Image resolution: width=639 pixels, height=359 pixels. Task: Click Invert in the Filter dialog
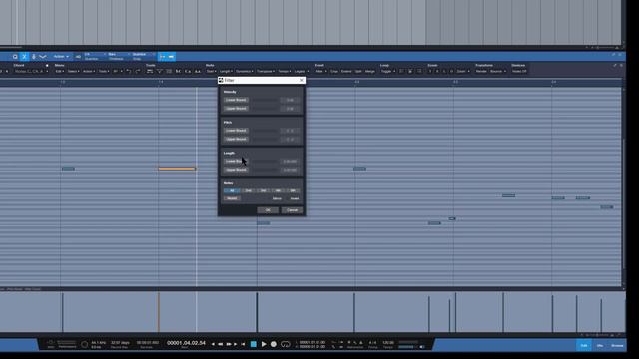point(295,198)
